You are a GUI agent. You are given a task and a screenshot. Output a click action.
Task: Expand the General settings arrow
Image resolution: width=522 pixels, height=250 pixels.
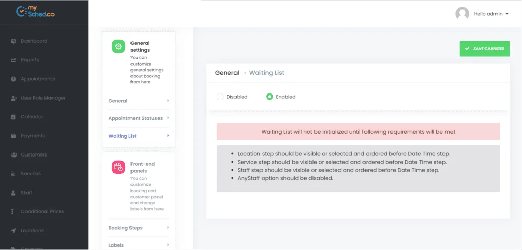click(x=168, y=101)
